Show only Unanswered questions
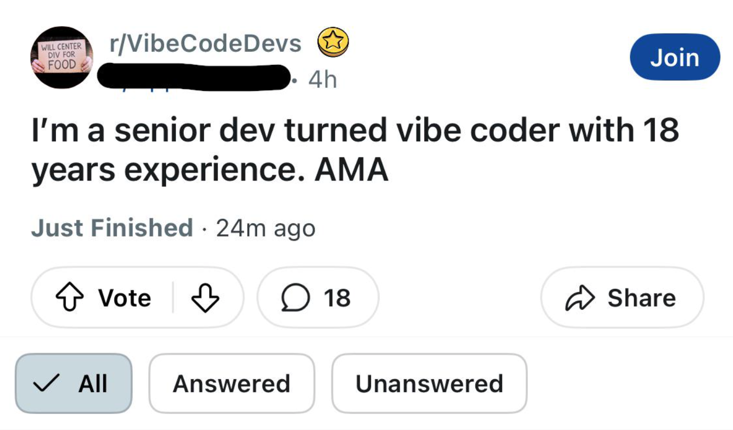733x430 pixels. click(429, 383)
